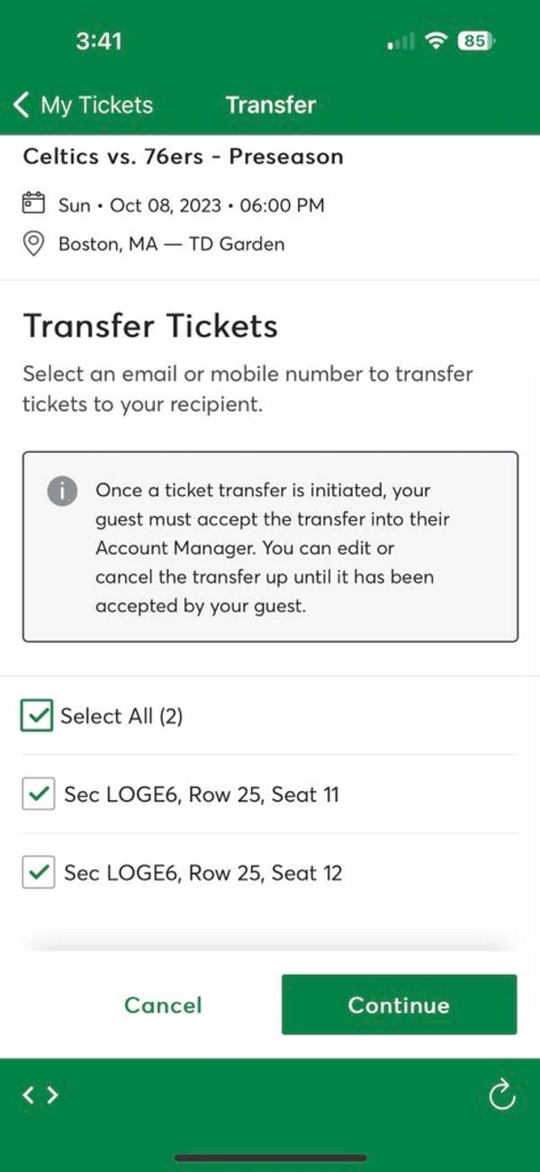This screenshot has height=1172, width=540.
Task: Click the location pin icon near TD Garden
Action: coord(33,244)
